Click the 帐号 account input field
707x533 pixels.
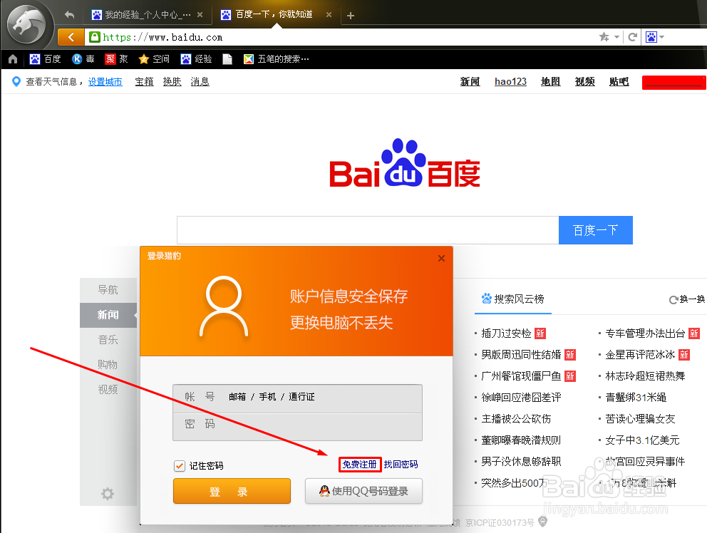tap(298, 398)
